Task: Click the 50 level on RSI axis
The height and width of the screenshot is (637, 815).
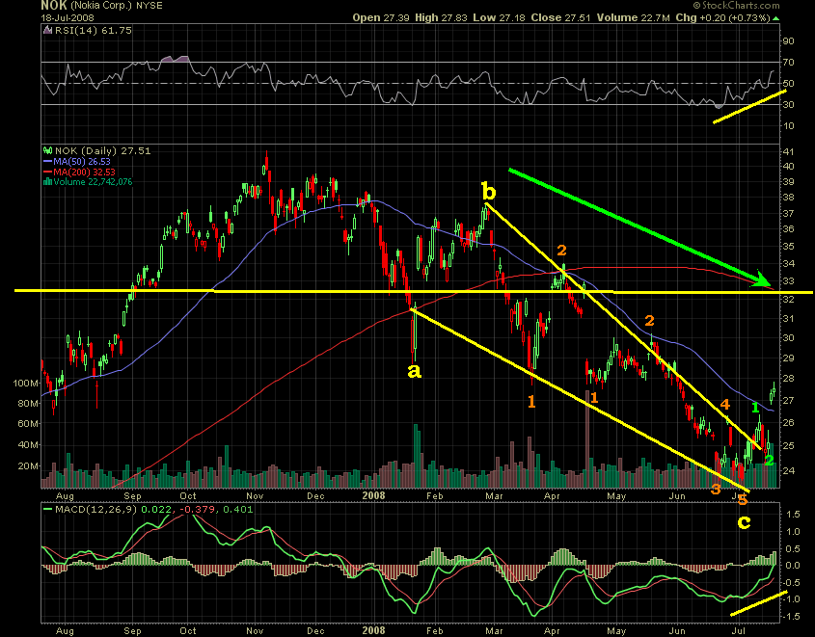Action: coord(788,84)
